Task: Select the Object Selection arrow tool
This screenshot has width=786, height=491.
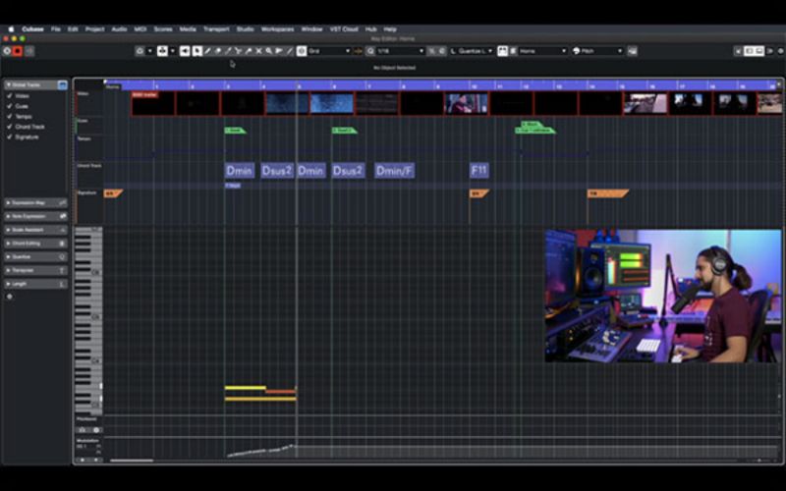Action: 197,50
